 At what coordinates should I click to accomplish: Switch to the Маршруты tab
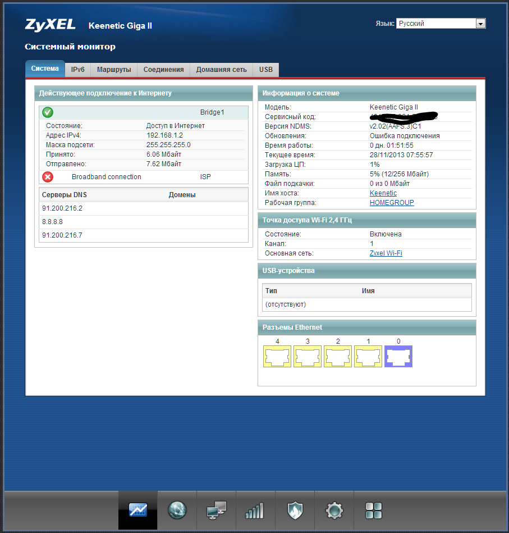coord(114,70)
